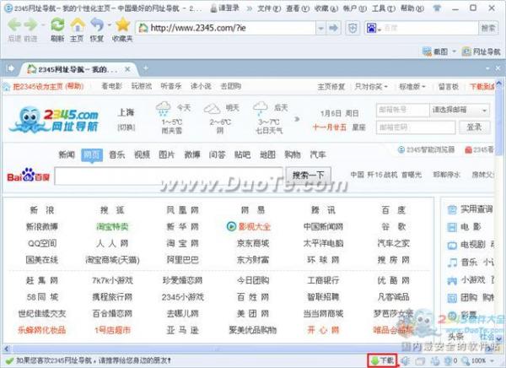Expand the 截图 dropdown arrow
This screenshot has width=506, height=368.
pyautogui.click(x=454, y=51)
